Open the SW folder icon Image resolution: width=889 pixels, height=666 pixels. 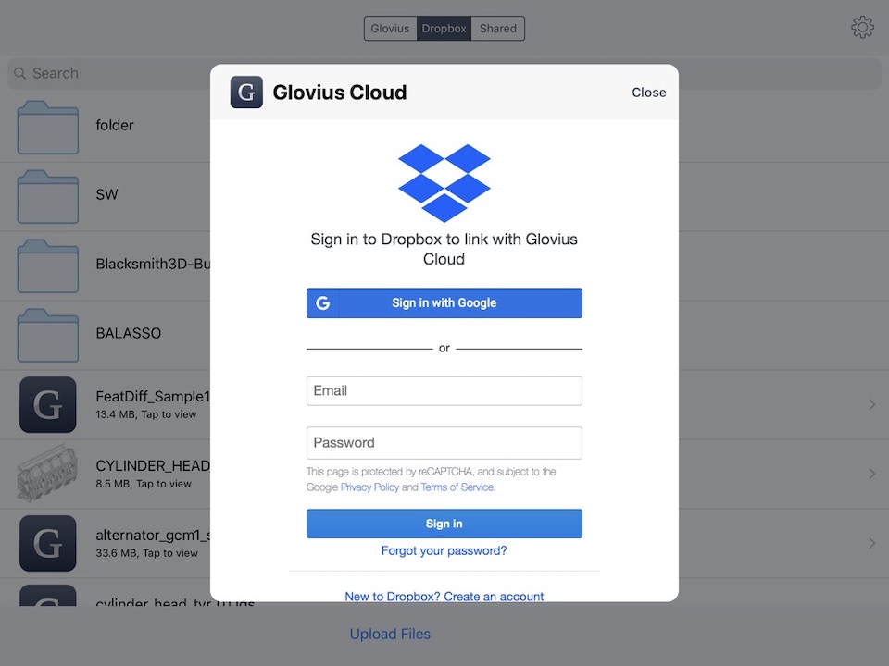pos(48,196)
